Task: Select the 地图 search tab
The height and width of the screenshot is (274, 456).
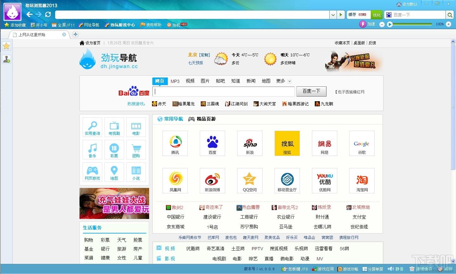Action: tap(266, 81)
